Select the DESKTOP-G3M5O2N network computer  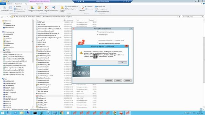11,99
